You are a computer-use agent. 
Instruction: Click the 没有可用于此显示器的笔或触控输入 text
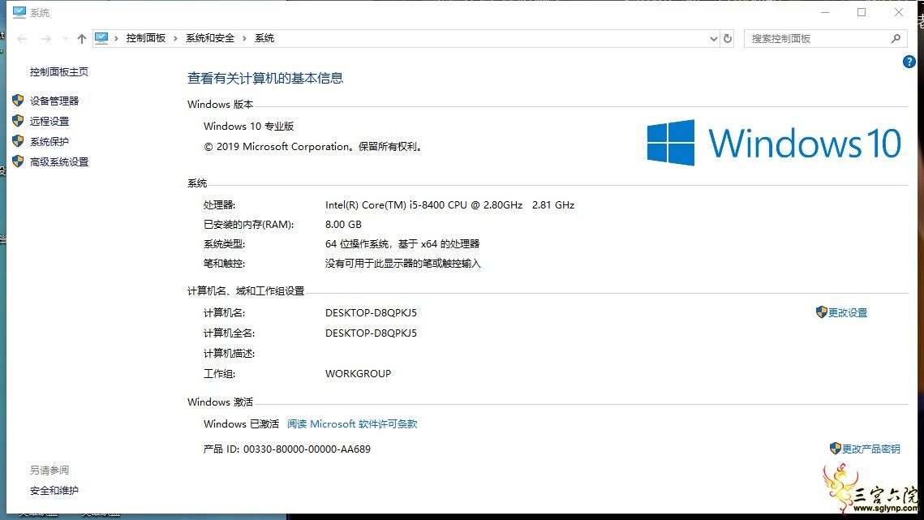[x=403, y=264]
